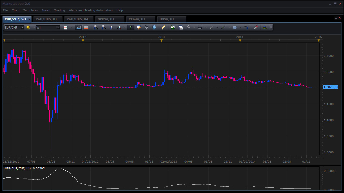Close the EUR/CHF, W1 tab

[x=29, y=19]
